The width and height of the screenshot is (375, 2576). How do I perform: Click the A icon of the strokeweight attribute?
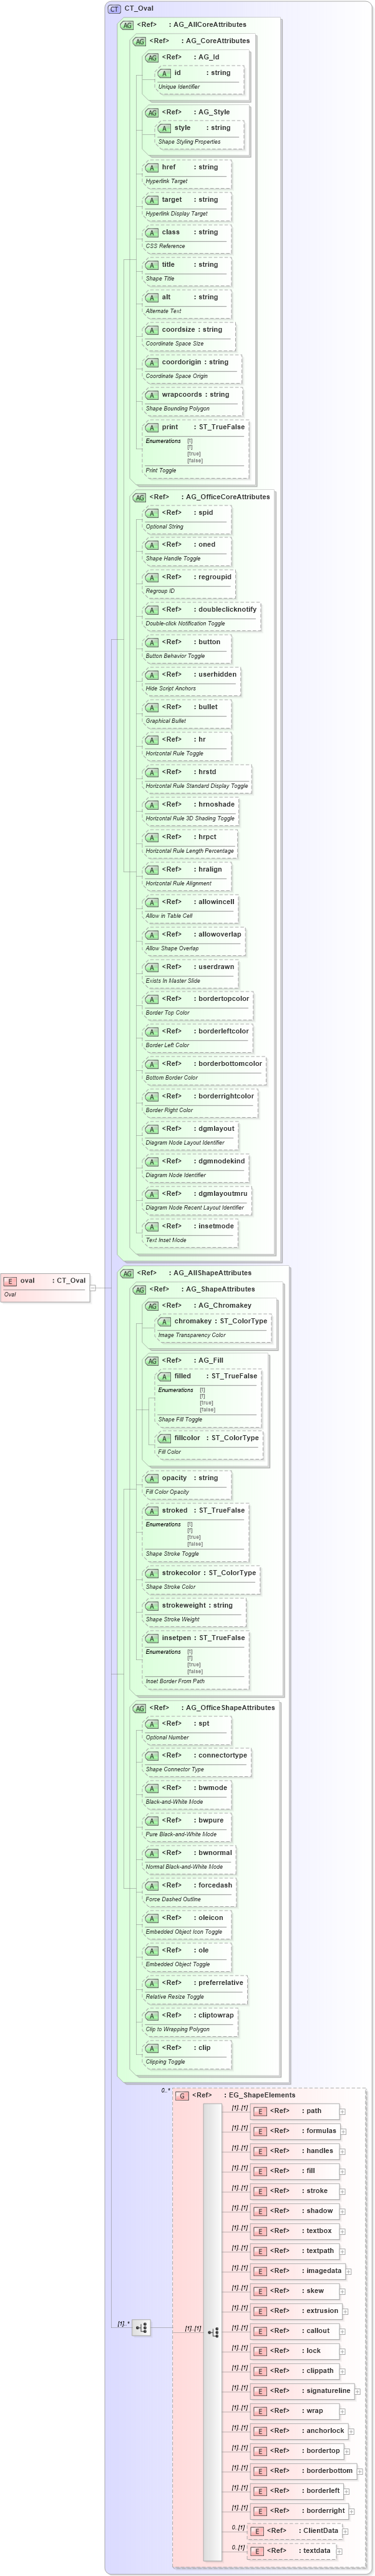pos(152,1605)
